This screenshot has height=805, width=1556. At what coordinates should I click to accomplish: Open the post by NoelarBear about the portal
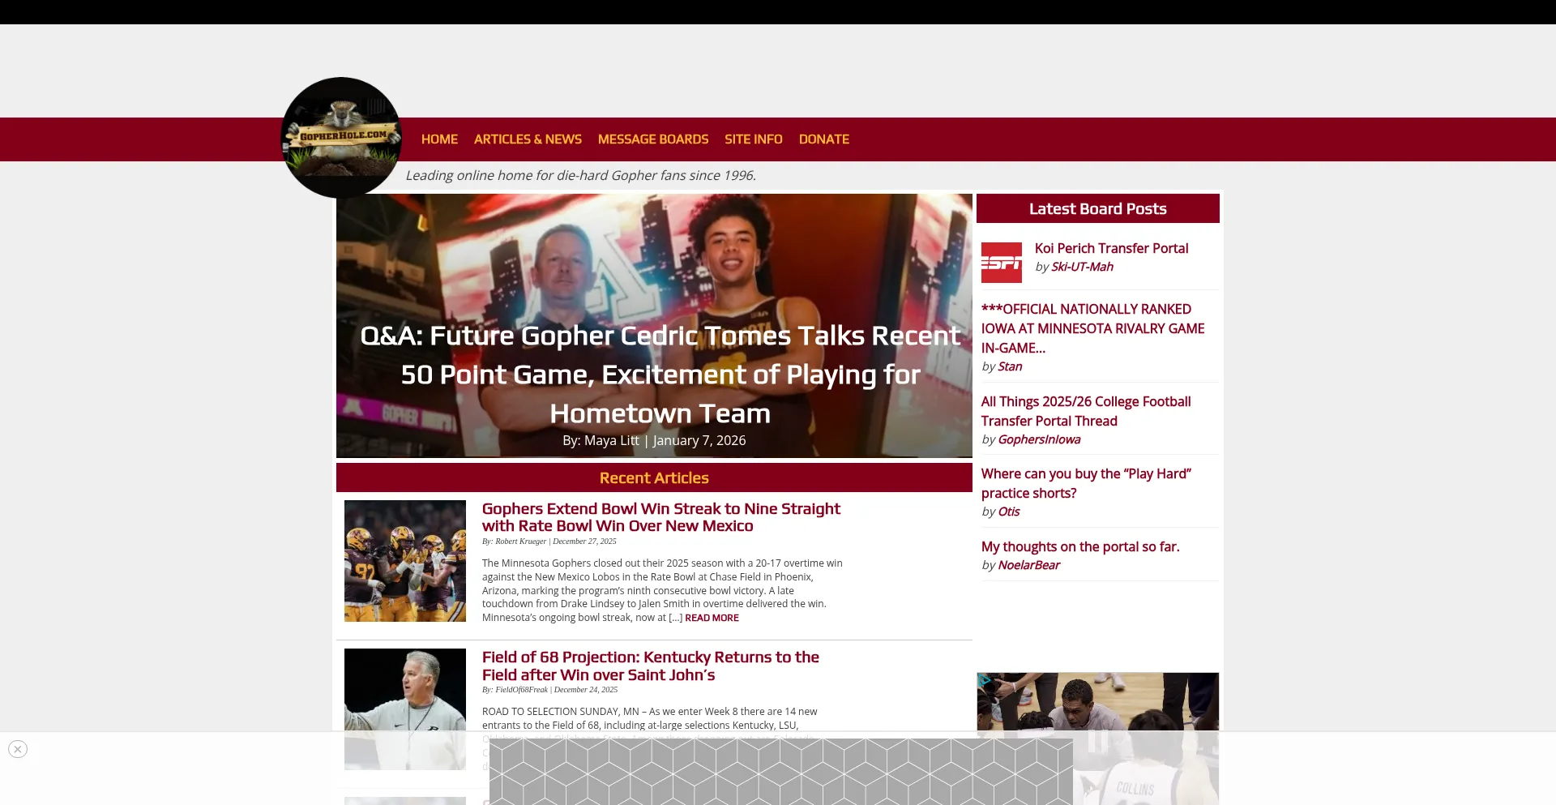(x=1080, y=546)
